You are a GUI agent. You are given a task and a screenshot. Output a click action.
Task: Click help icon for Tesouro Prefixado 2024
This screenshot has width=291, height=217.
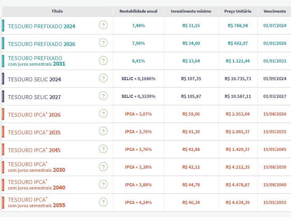(x=103, y=26)
